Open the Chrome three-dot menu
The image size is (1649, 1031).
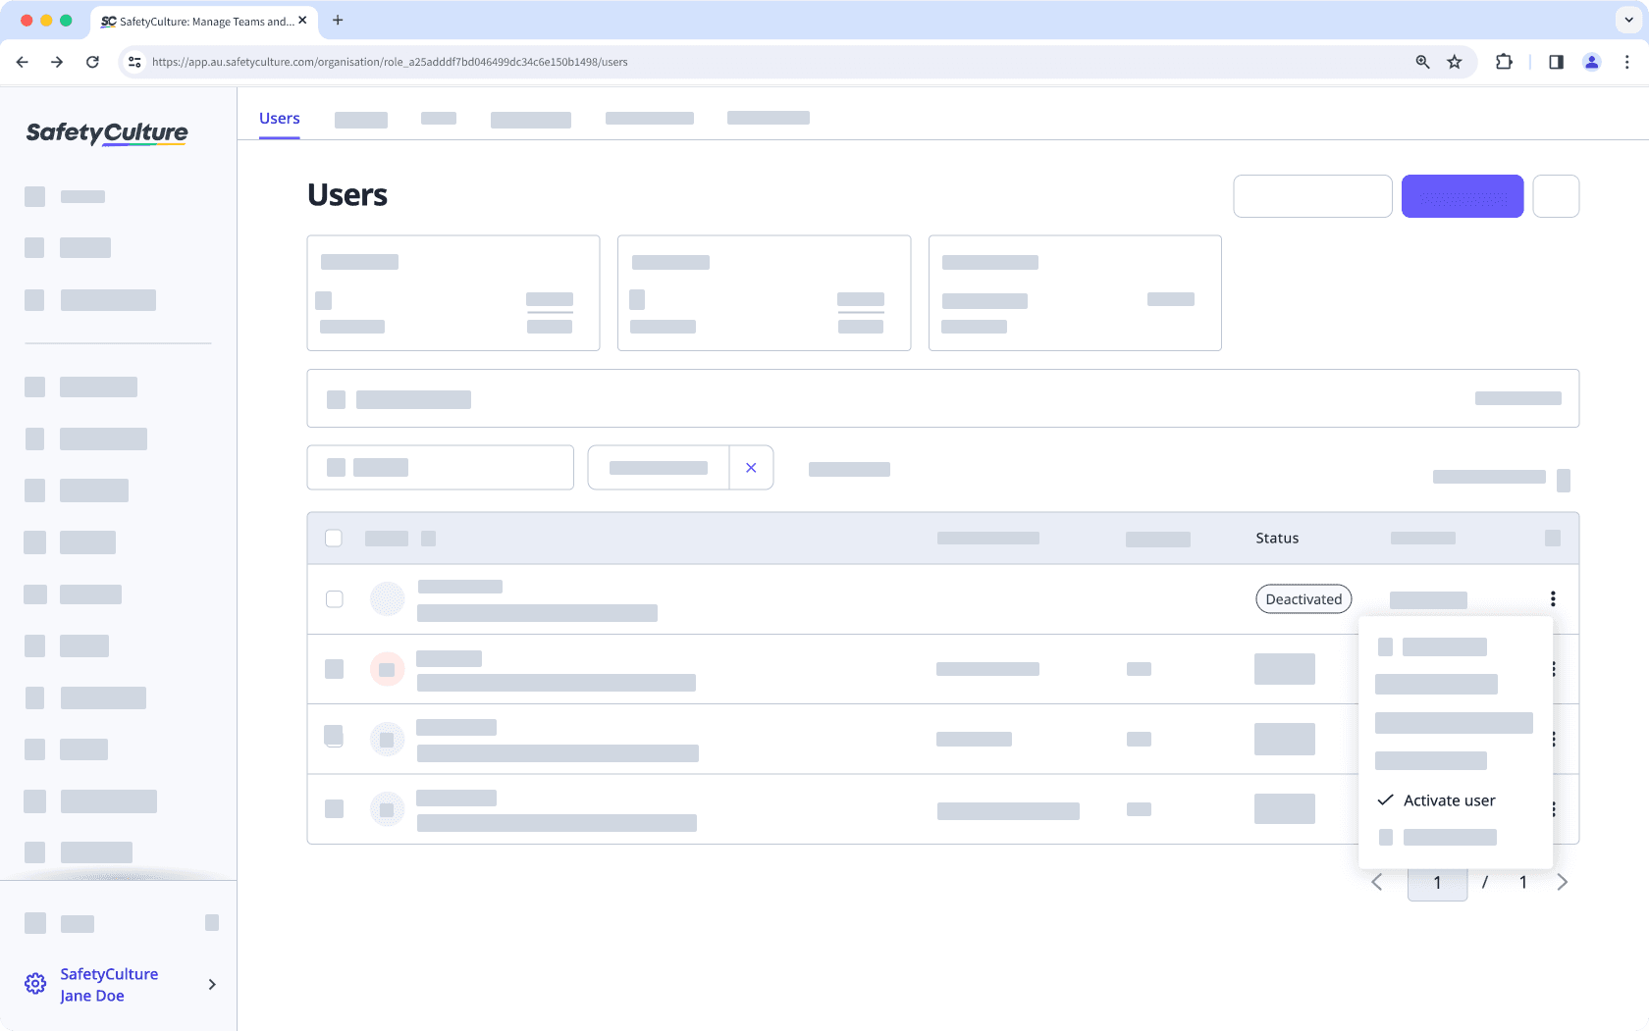pyautogui.click(x=1626, y=61)
